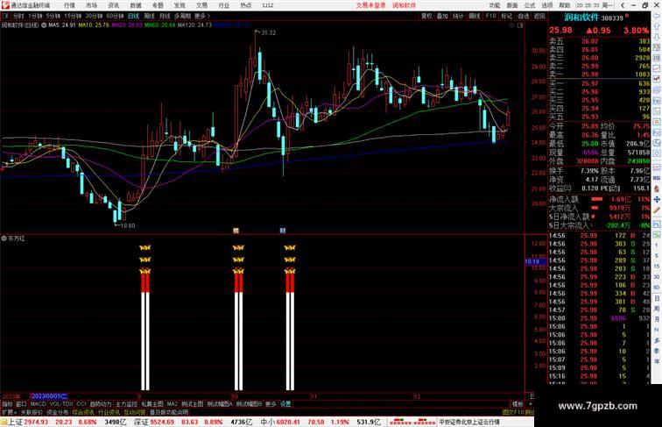The width and height of the screenshot is (662, 427).
Task: Click the R superscript beside stock code 300339
Action: point(627,16)
